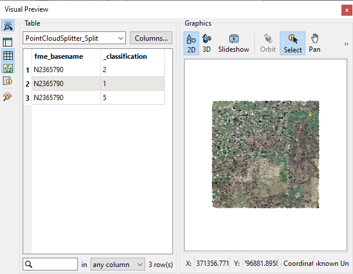Activate the Pan hand tool
This screenshot has width=353, height=274.
coord(315,43)
